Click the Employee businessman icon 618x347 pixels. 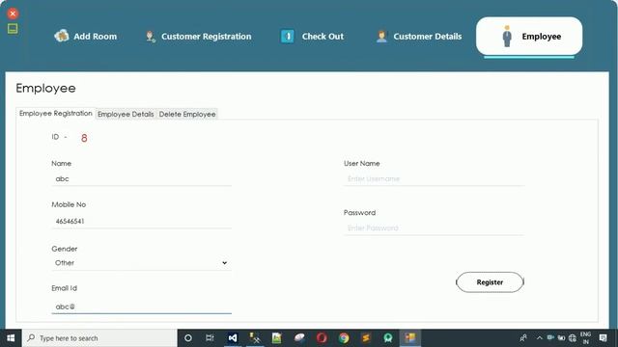tap(507, 37)
